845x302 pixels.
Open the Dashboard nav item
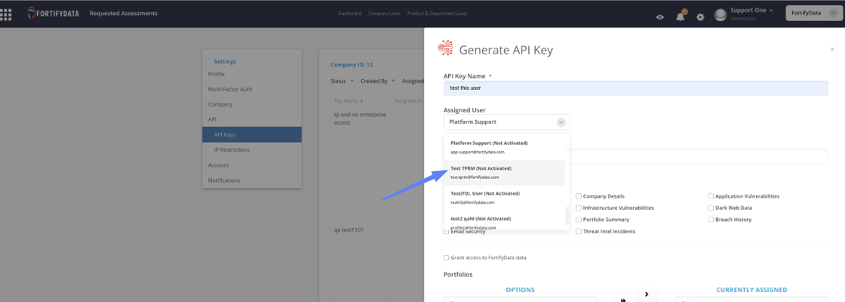point(350,14)
